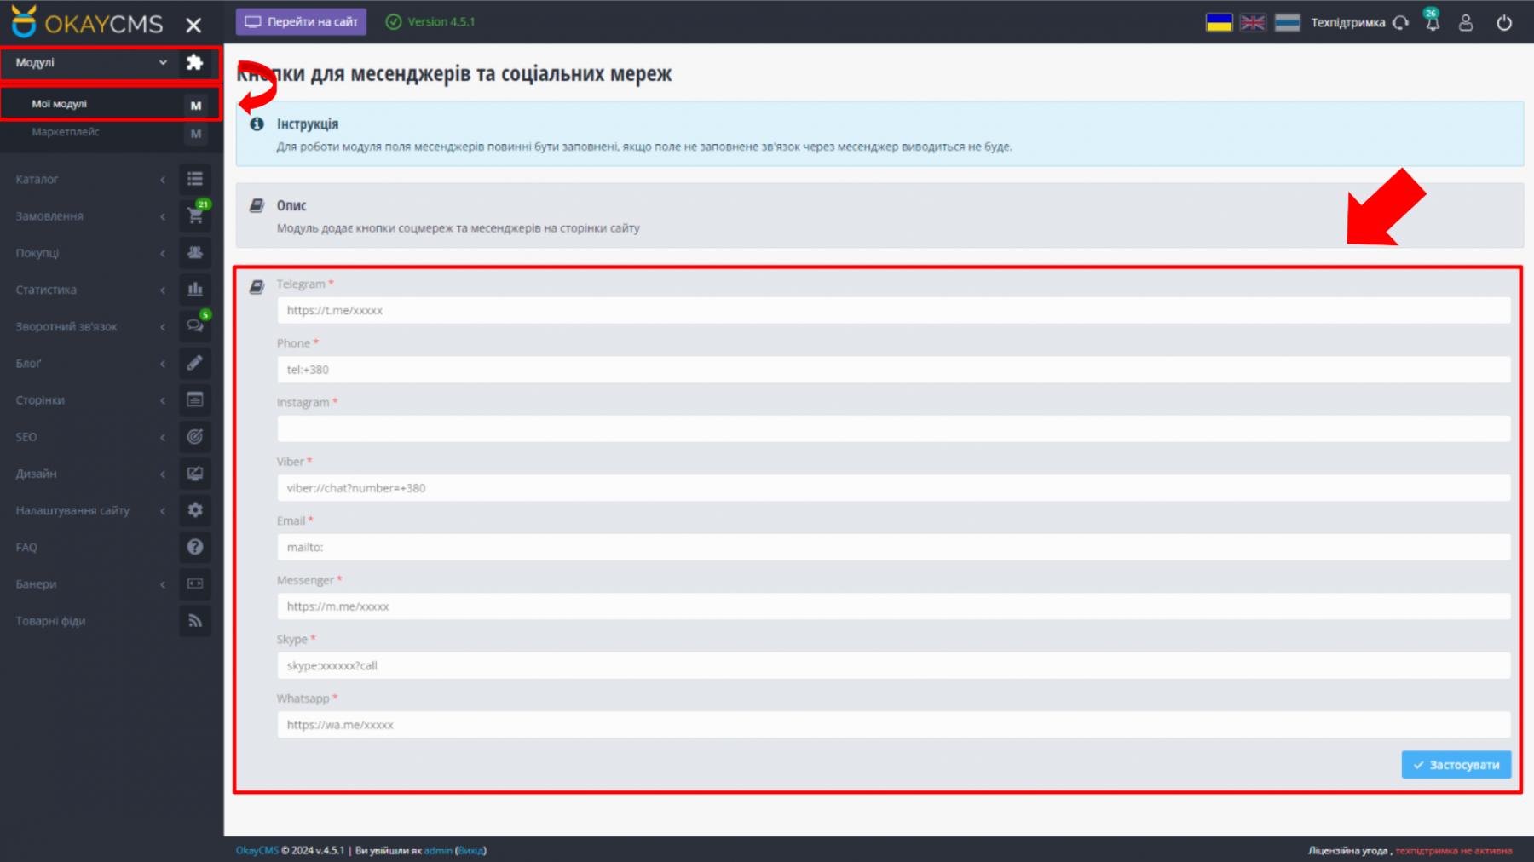Click the product feeds RSS icon
The width and height of the screenshot is (1534, 862).
(x=195, y=621)
